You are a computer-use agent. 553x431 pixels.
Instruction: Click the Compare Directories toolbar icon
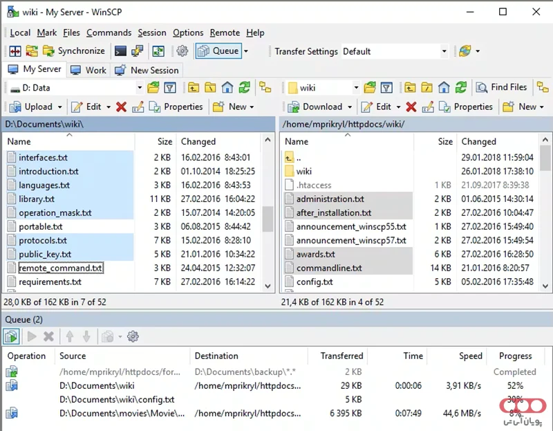(15, 51)
